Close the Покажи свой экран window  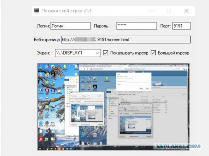[x=186, y=11]
